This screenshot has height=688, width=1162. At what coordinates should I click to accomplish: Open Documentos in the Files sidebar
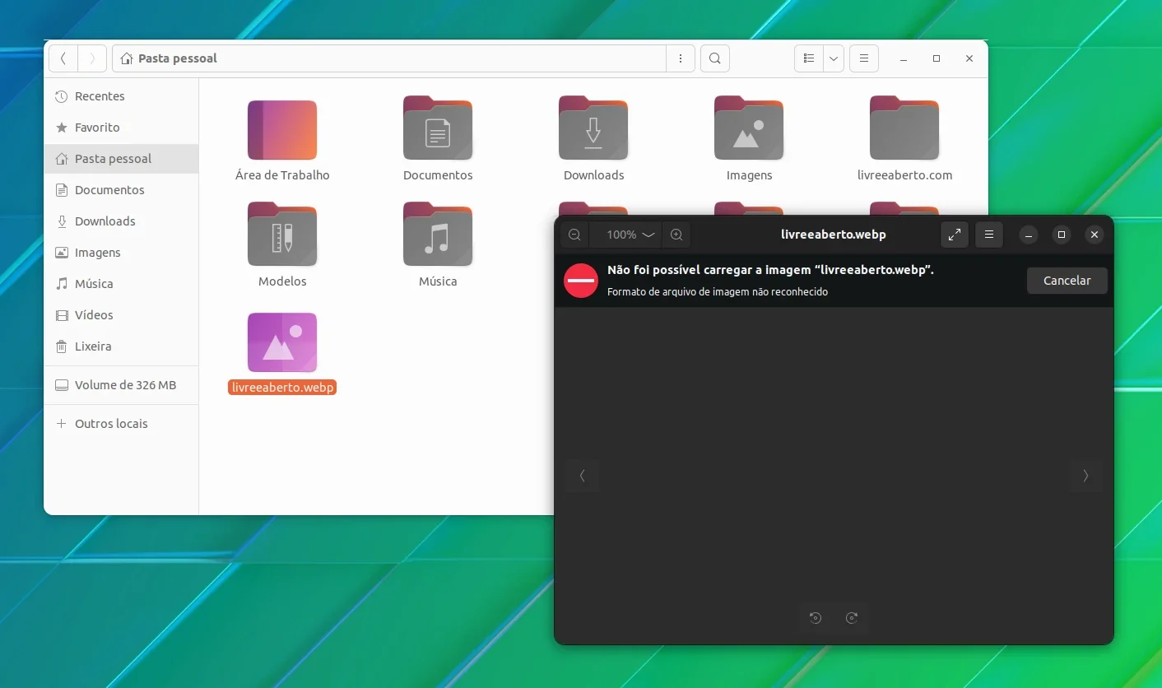point(121,190)
